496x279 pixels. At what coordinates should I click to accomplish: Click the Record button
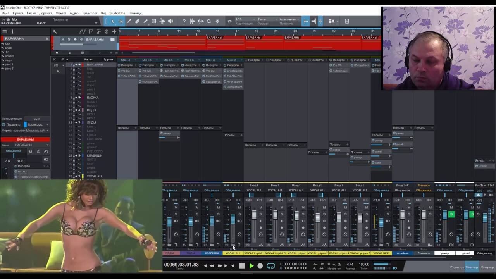260,266
